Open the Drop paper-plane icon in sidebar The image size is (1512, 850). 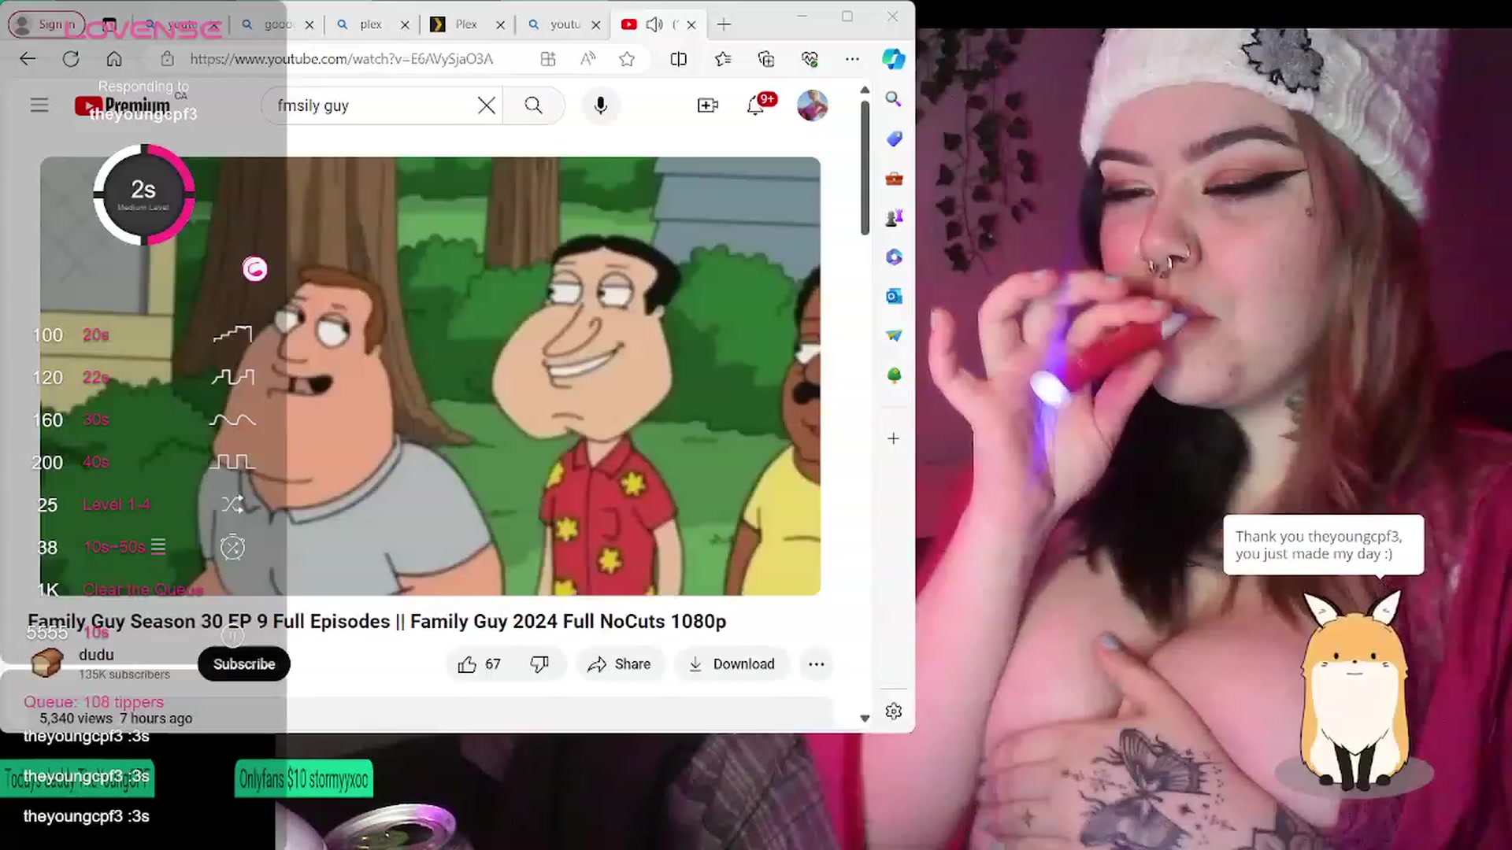pos(893,336)
